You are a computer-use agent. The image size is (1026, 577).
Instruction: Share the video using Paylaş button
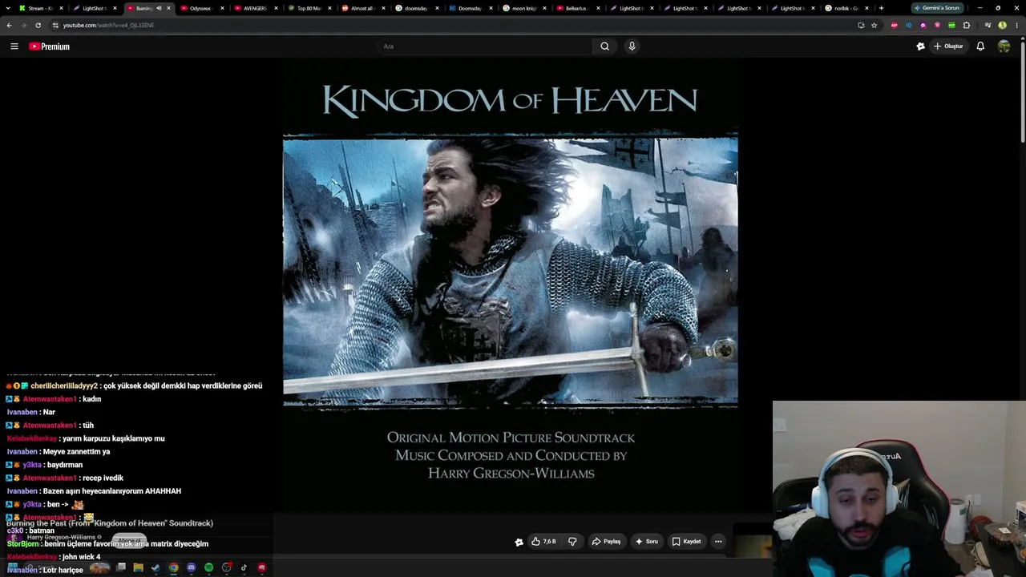click(x=606, y=542)
